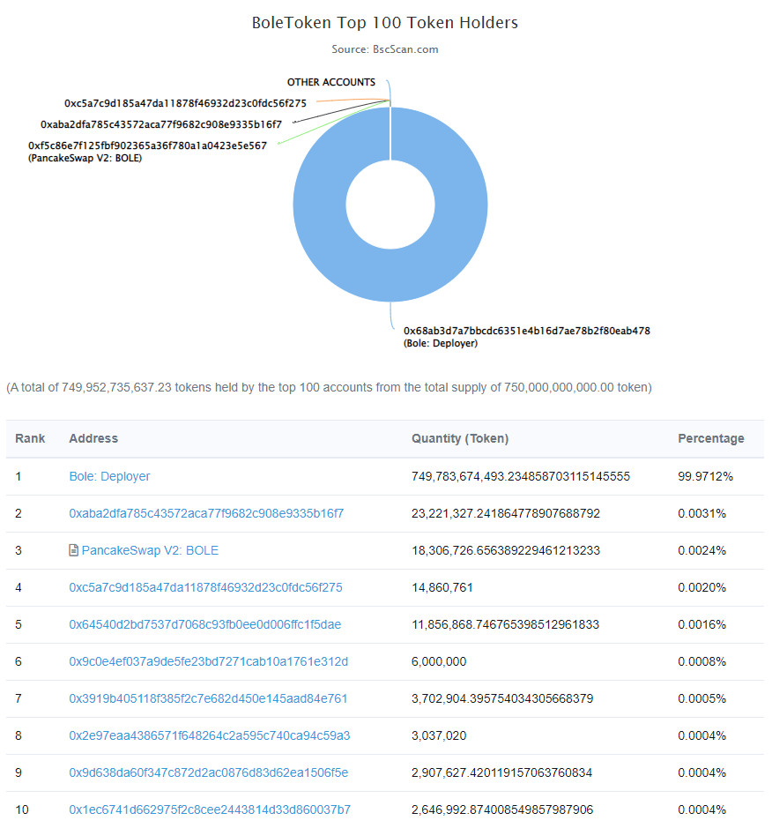Screen dimensions: 772x828
Task: Click quantity 3,702,904.395754034305668379
Action: pos(502,698)
